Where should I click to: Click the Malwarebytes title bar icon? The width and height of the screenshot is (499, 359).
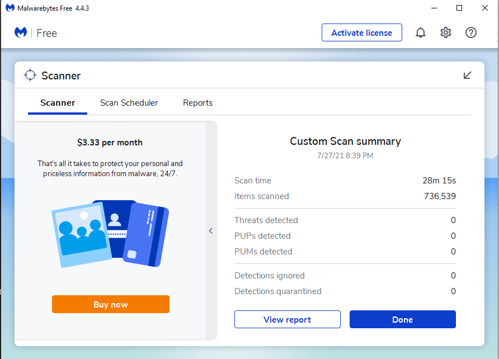[x=10, y=8]
